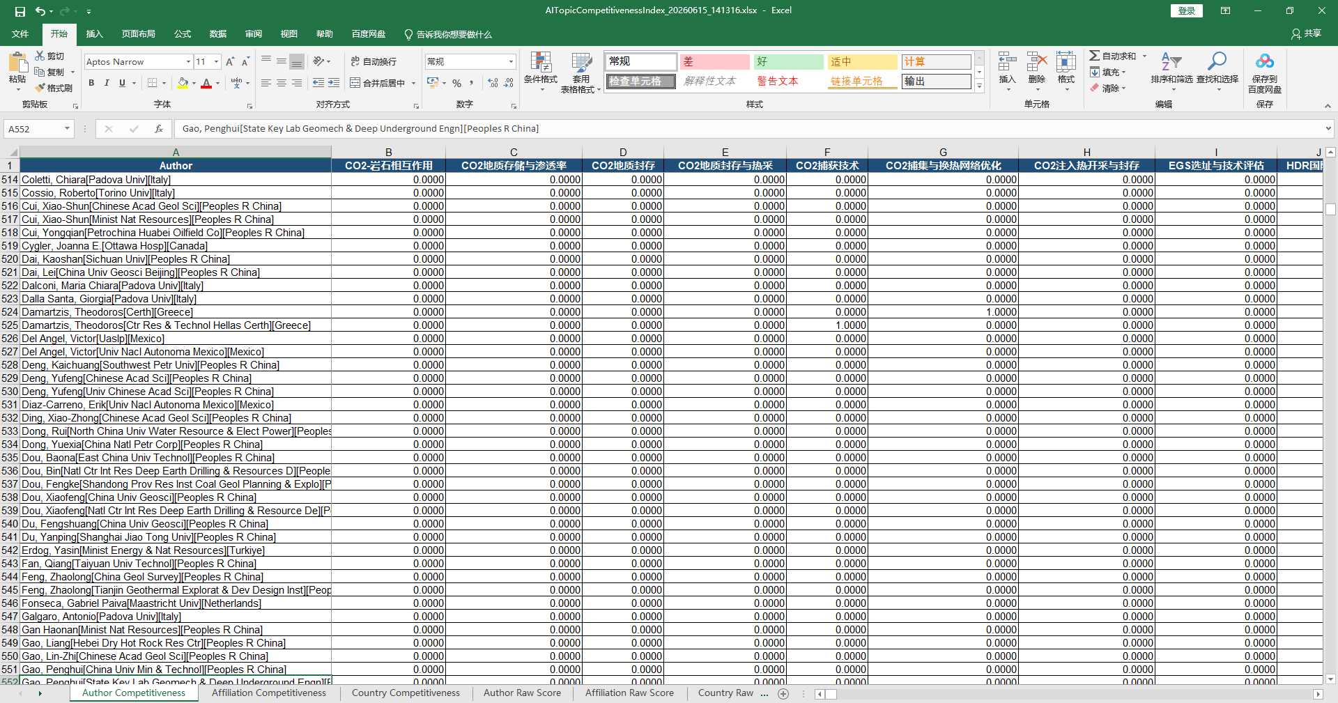Click increase indent icon

point(334,83)
